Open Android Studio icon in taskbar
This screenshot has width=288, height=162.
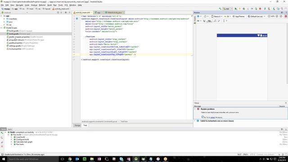tap(136, 159)
